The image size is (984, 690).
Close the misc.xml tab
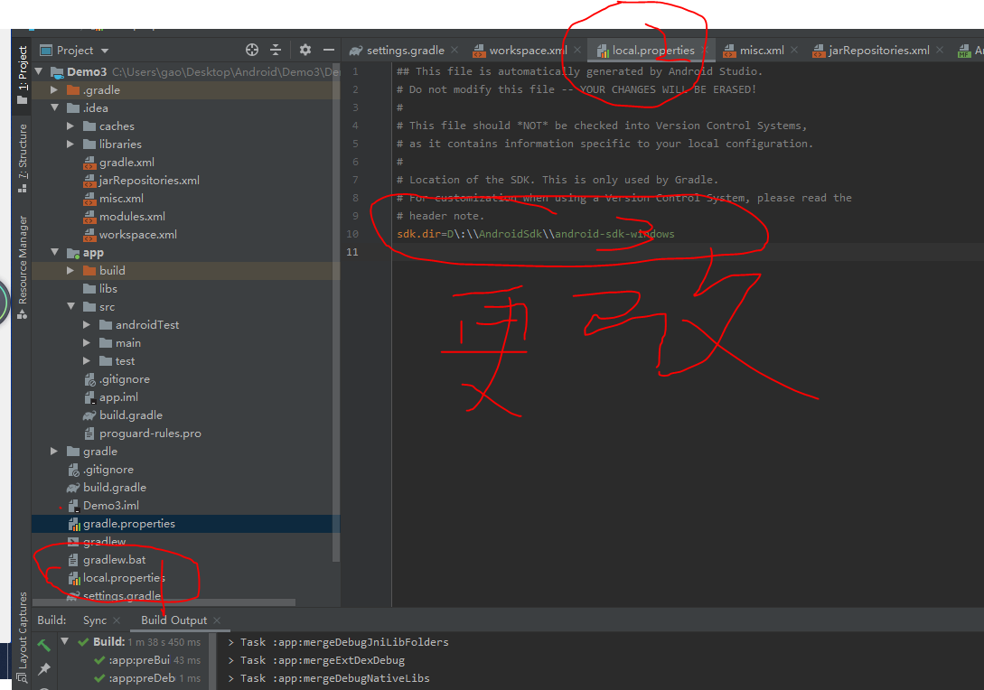coord(794,51)
